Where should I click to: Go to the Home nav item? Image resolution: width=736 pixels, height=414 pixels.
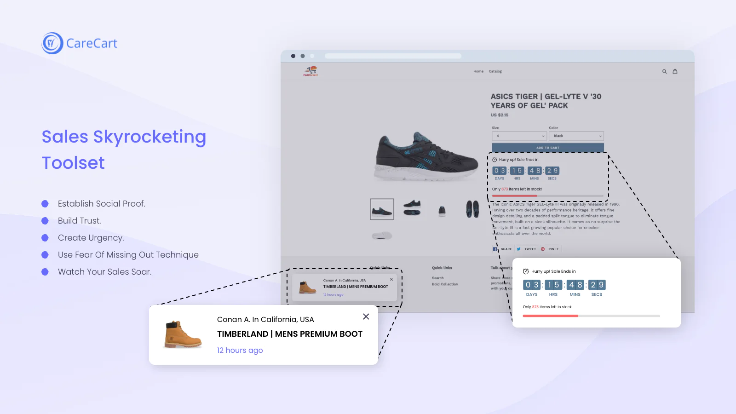(x=478, y=71)
